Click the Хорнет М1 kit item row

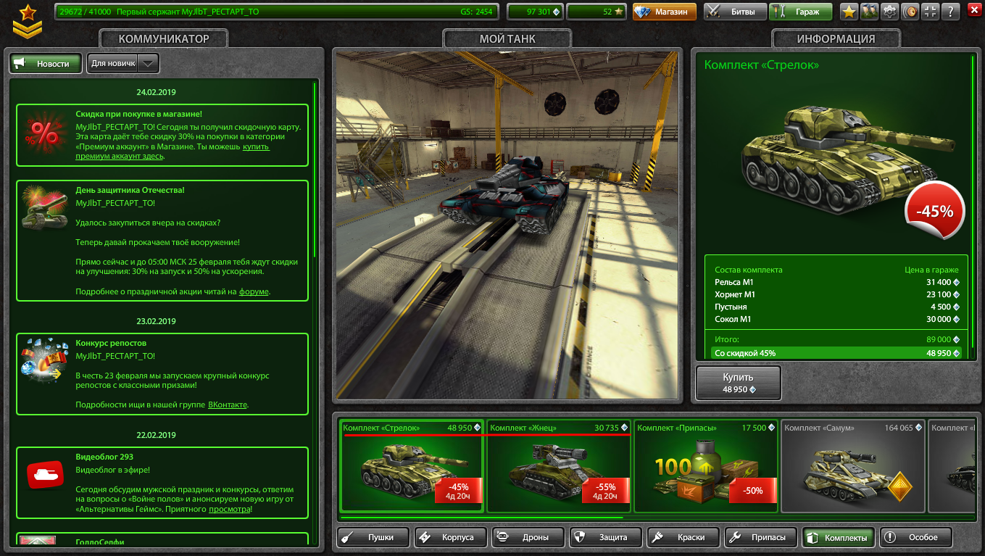(836, 294)
